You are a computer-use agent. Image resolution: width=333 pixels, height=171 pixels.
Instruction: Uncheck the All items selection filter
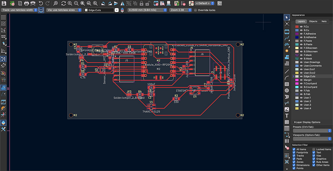click(x=294, y=149)
